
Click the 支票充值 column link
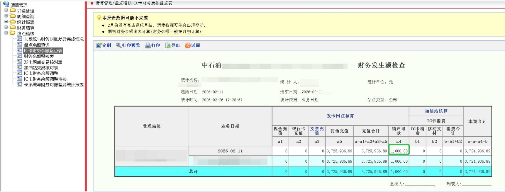coord(317,131)
